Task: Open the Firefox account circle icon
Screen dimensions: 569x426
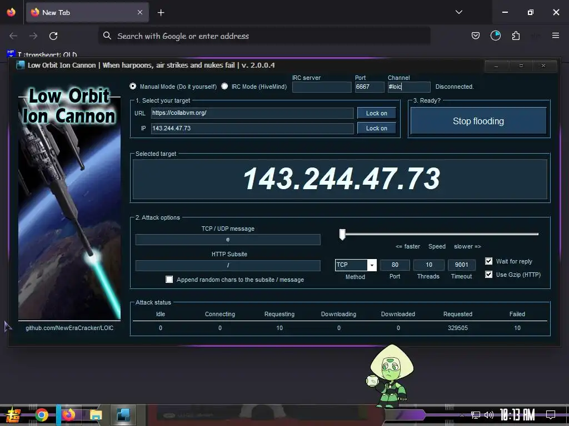Action: (x=495, y=35)
